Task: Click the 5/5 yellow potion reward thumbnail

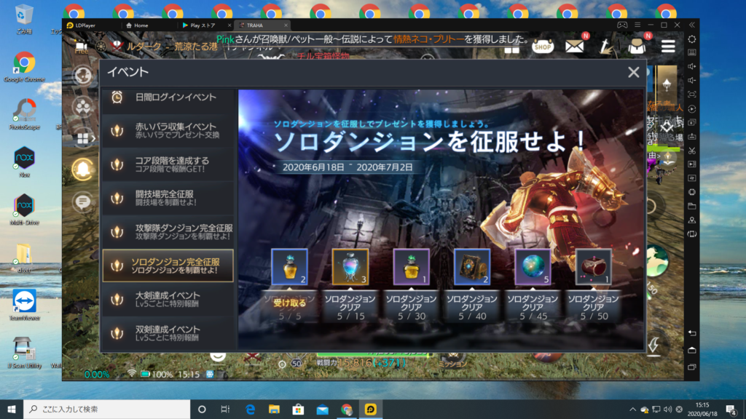Action: pos(289,266)
